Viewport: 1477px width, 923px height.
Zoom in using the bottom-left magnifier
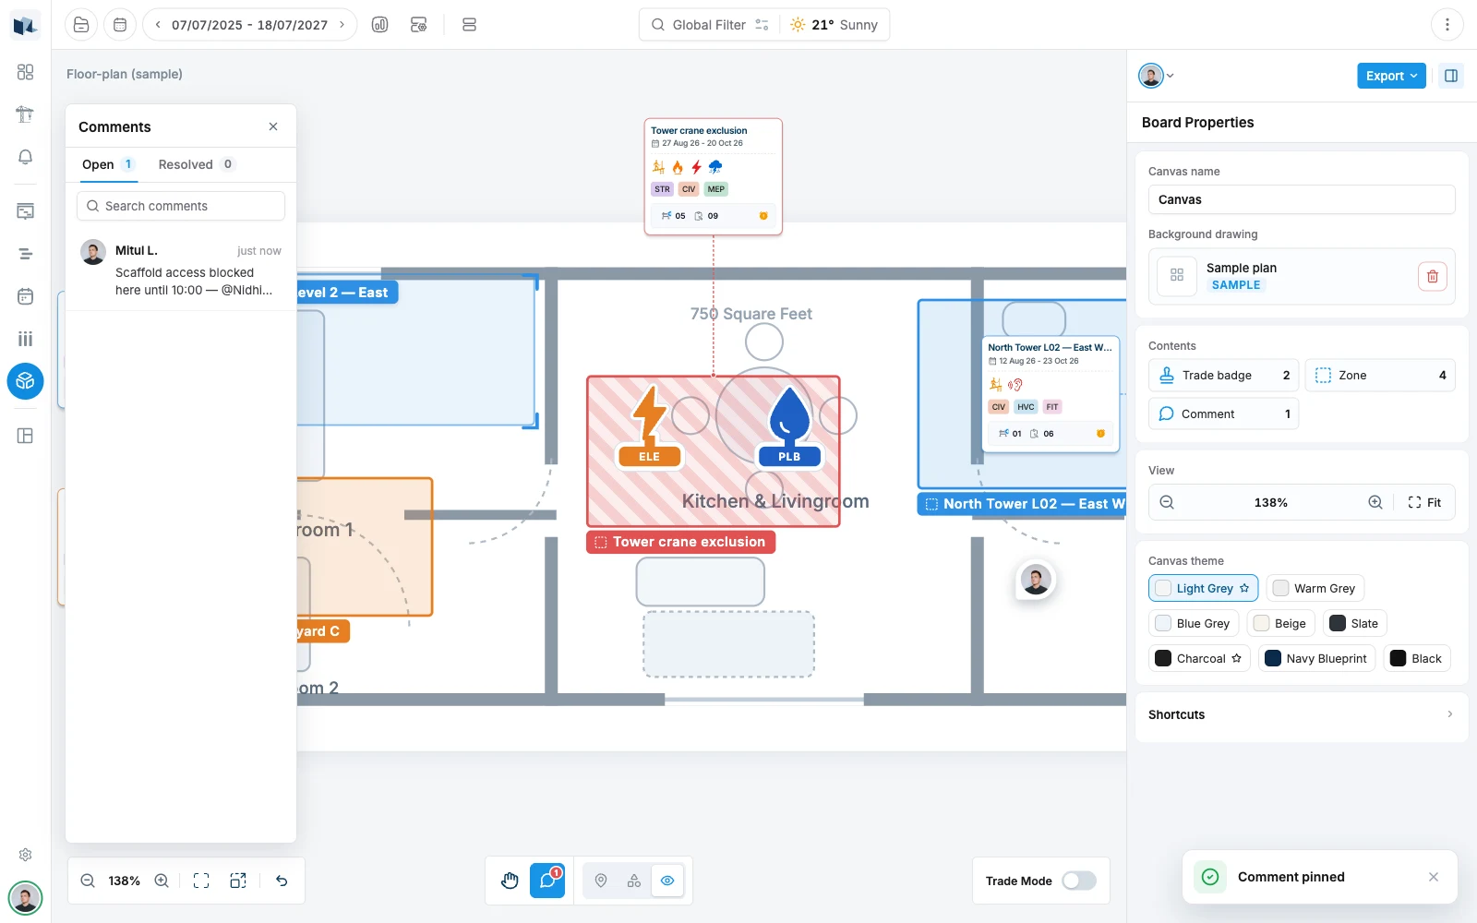[162, 881]
